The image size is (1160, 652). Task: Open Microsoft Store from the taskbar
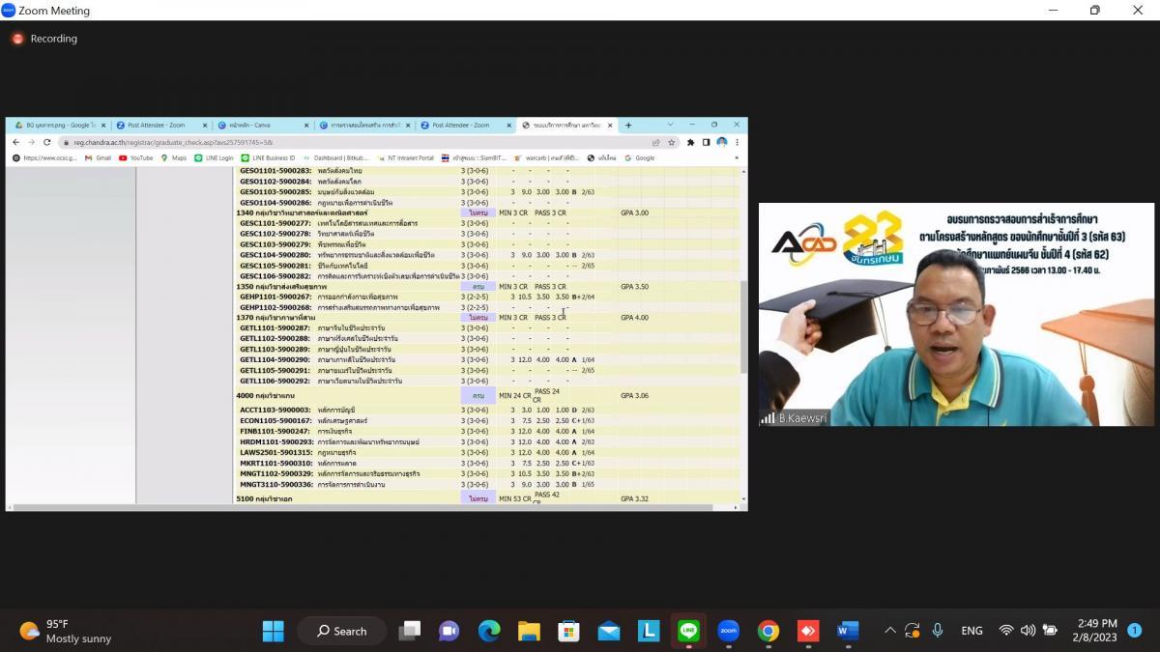click(568, 631)
